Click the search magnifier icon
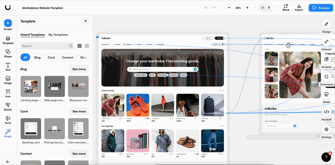Screen dimensions: 335x165 (x=71, y=46)
